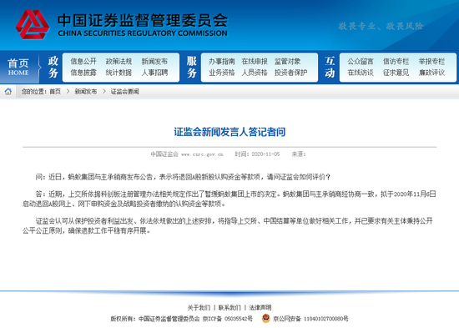
Task: Click the date 2020-11-05 in article meta
Action: (x=265, y=154)
